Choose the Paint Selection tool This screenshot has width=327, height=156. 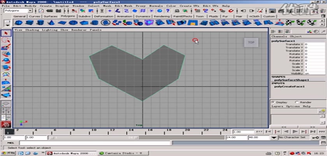click(x=6, y=47)
